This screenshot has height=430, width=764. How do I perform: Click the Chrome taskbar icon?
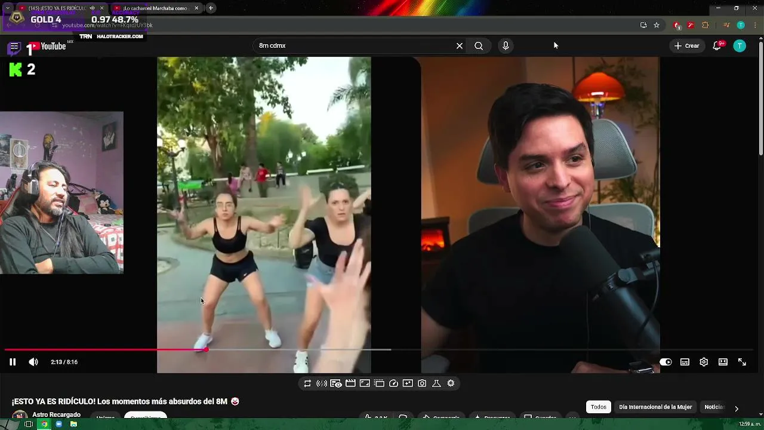(x=44, y=424)
